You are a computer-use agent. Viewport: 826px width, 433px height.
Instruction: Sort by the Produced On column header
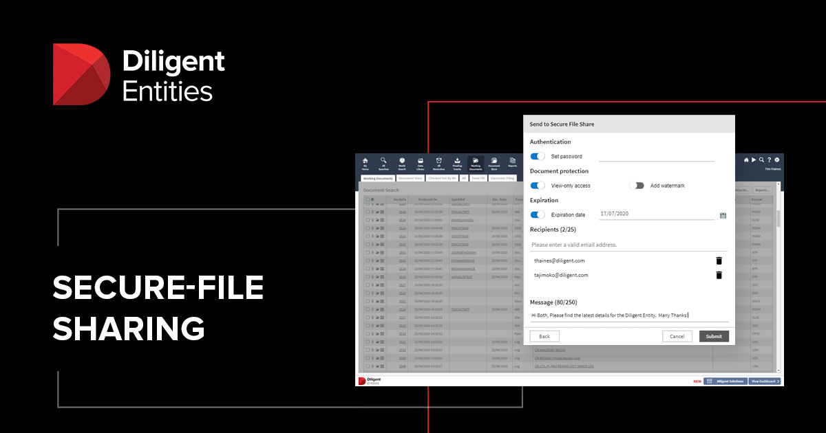pyautogui.click(x=427, y=199)
